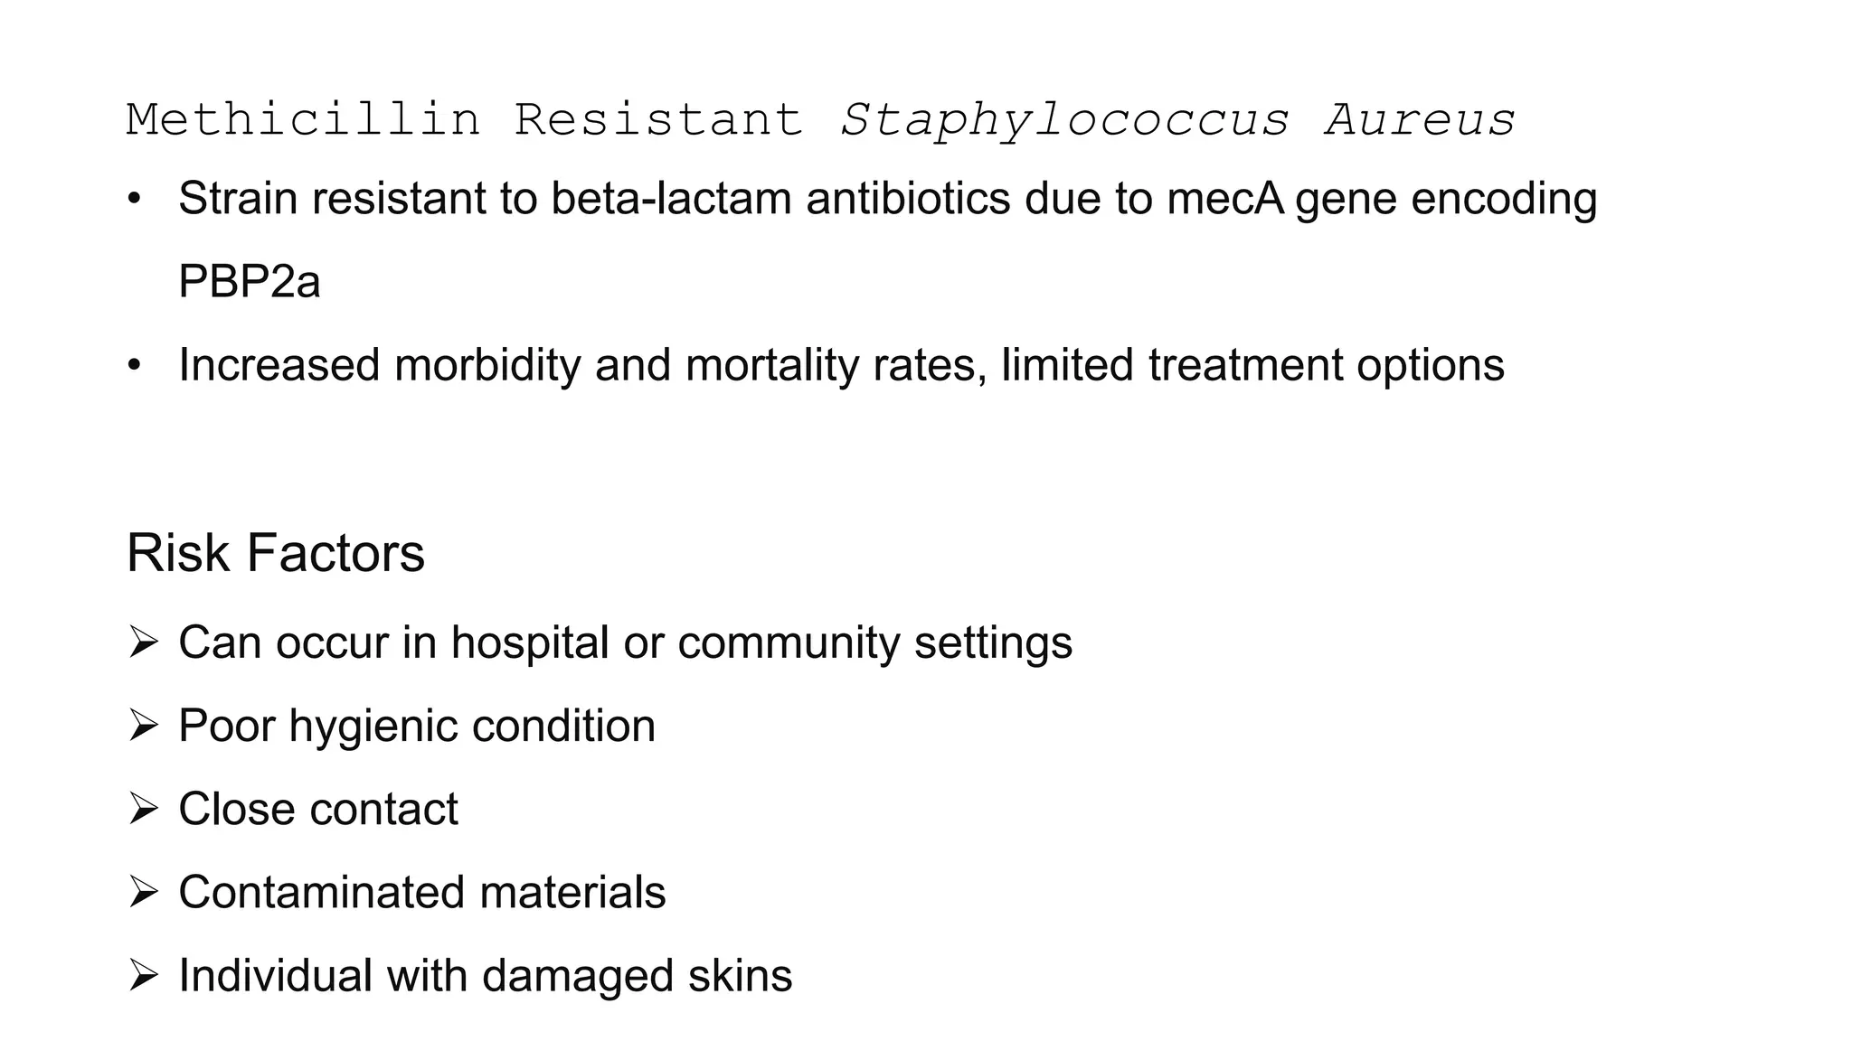Click the arrow bullet before Close contact
1852x1041 pixels.
144,809
